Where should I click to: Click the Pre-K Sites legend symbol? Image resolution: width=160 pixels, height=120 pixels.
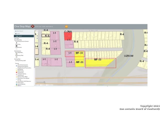(x=16, y=46)
